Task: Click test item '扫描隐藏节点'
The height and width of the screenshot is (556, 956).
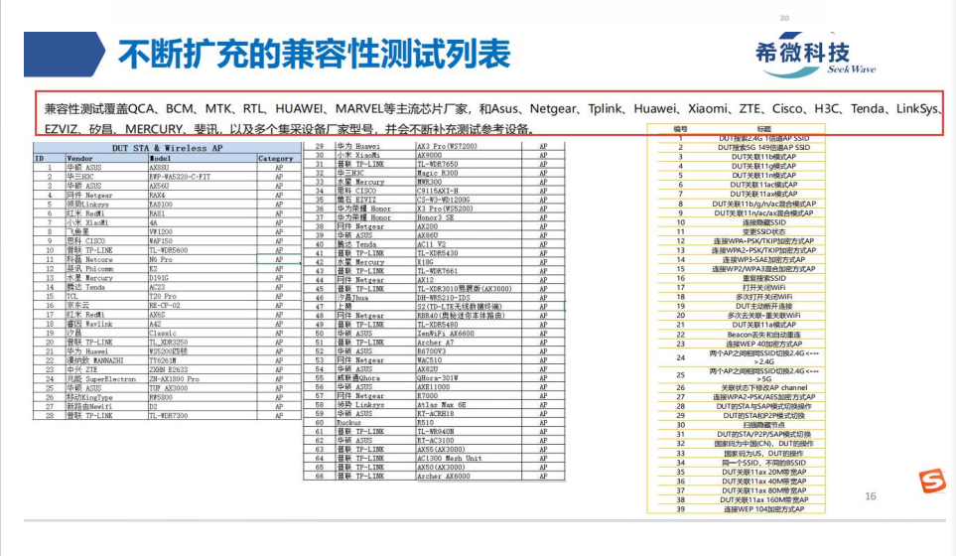Action: (764, 425)
